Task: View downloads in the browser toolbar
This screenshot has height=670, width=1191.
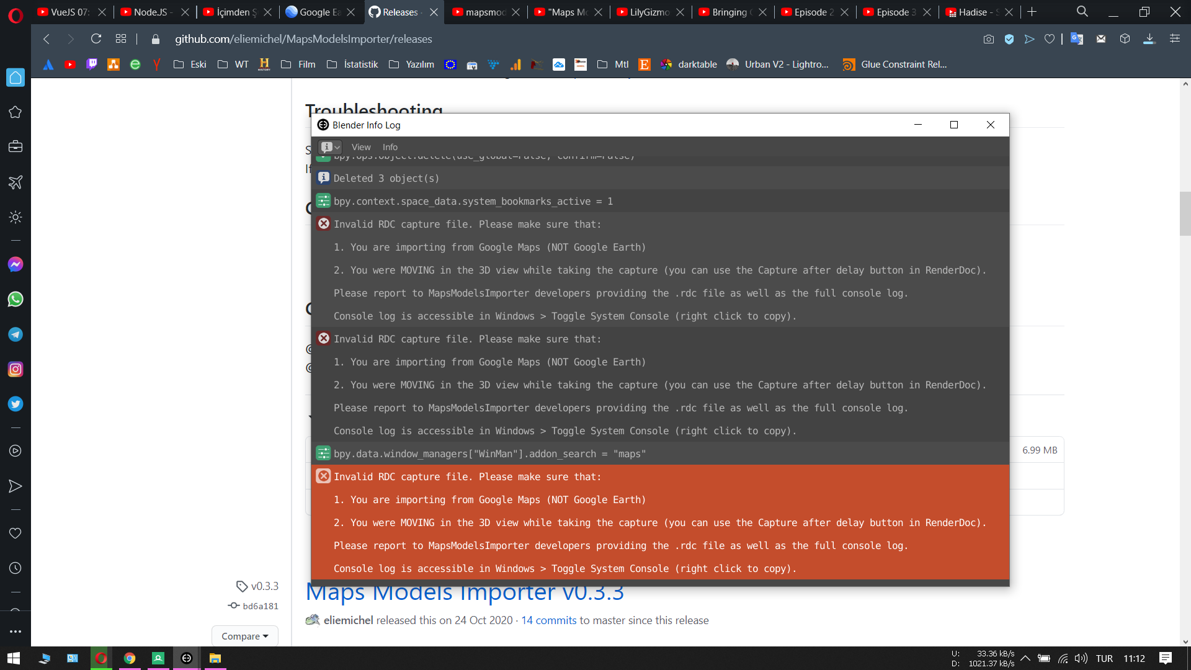Action: (1149, 39)
